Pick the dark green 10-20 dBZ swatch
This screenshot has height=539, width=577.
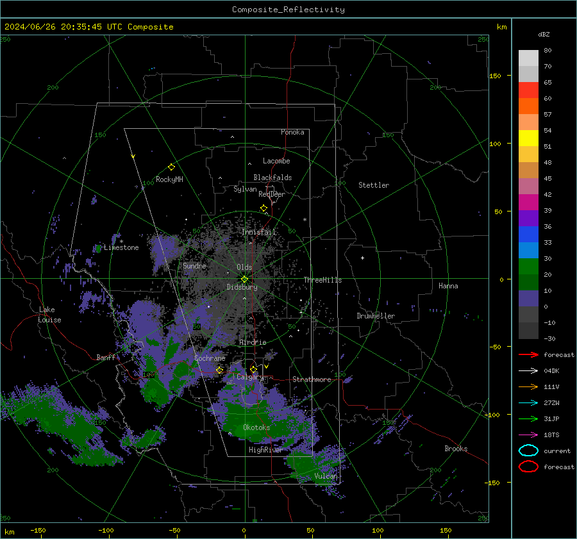coord(528,282)
